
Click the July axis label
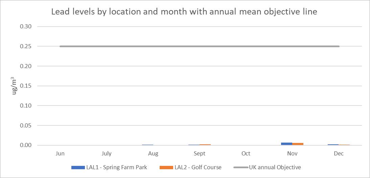coord(107,153)
